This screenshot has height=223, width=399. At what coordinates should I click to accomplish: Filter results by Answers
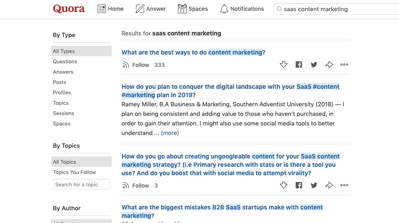click(63, 72)
